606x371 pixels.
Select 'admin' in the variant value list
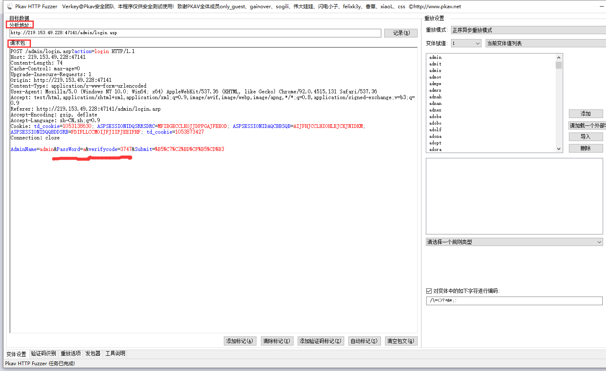tap(435, 57)
